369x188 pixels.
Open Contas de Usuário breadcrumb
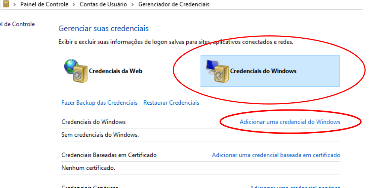[103, 4]
